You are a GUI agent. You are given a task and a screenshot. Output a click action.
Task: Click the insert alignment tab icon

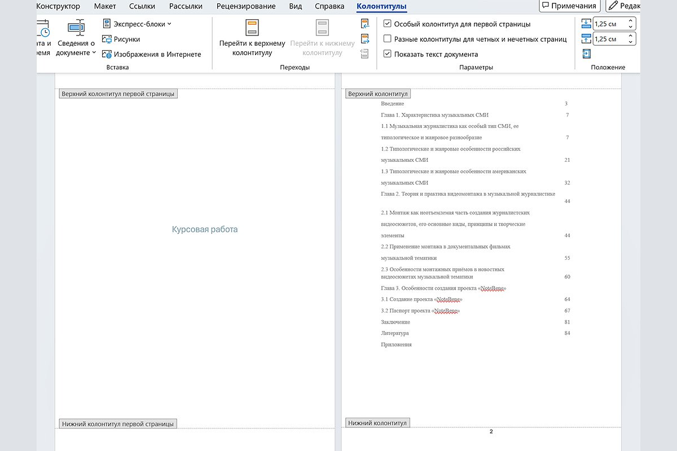click(x=587, y=54)
